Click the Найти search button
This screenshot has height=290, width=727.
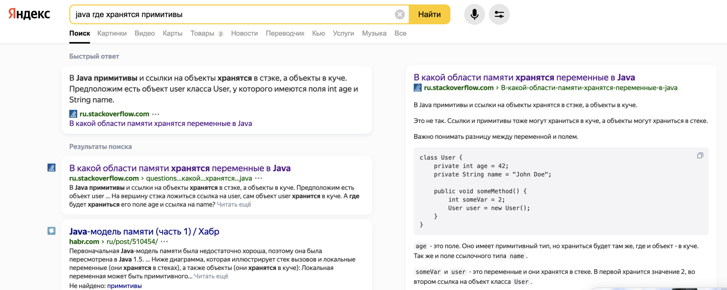point(429,14)
